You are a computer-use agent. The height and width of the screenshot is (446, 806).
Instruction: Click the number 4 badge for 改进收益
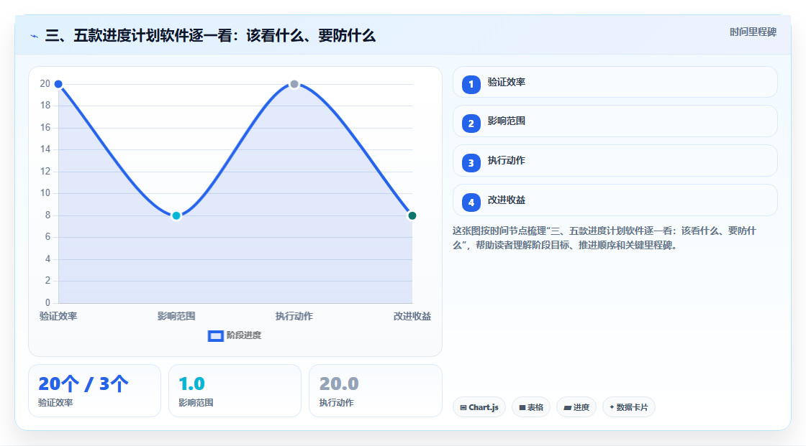[x=471, y=203]
